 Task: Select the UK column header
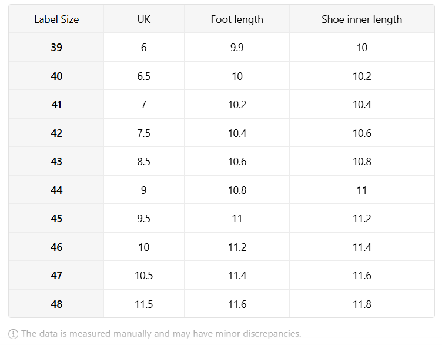pos(144,19)
